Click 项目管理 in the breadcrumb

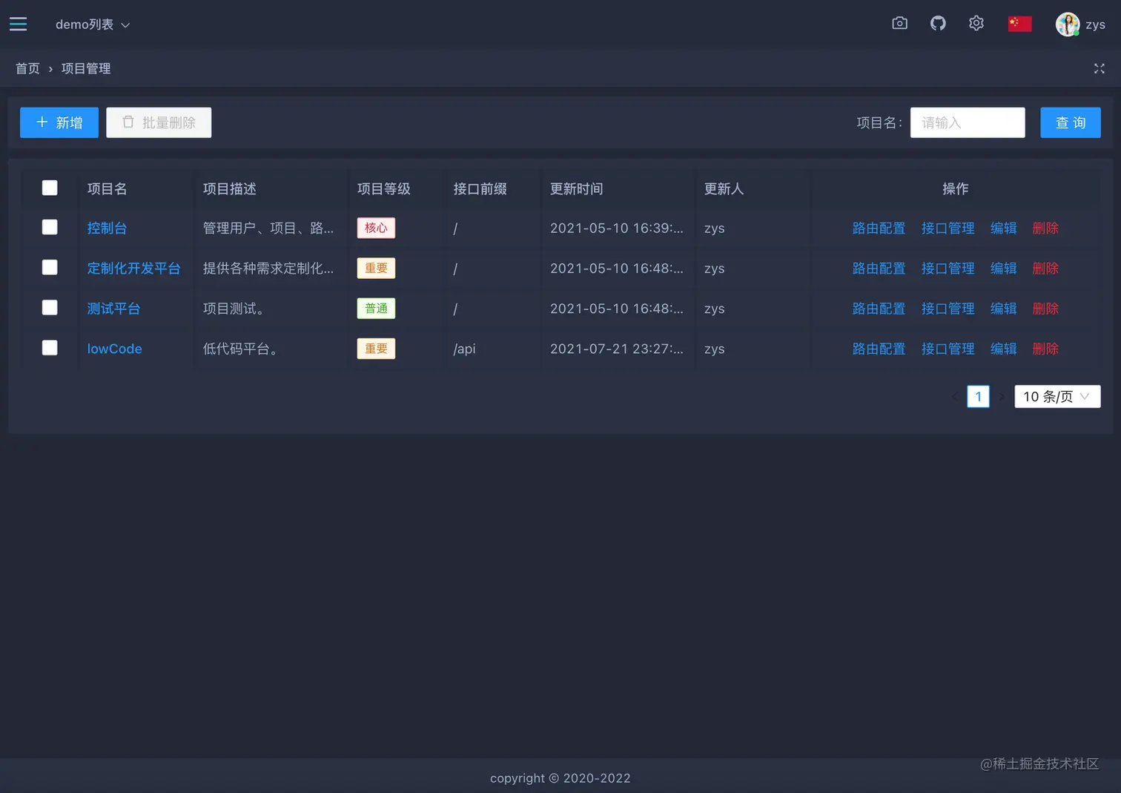tap(86, 68)
